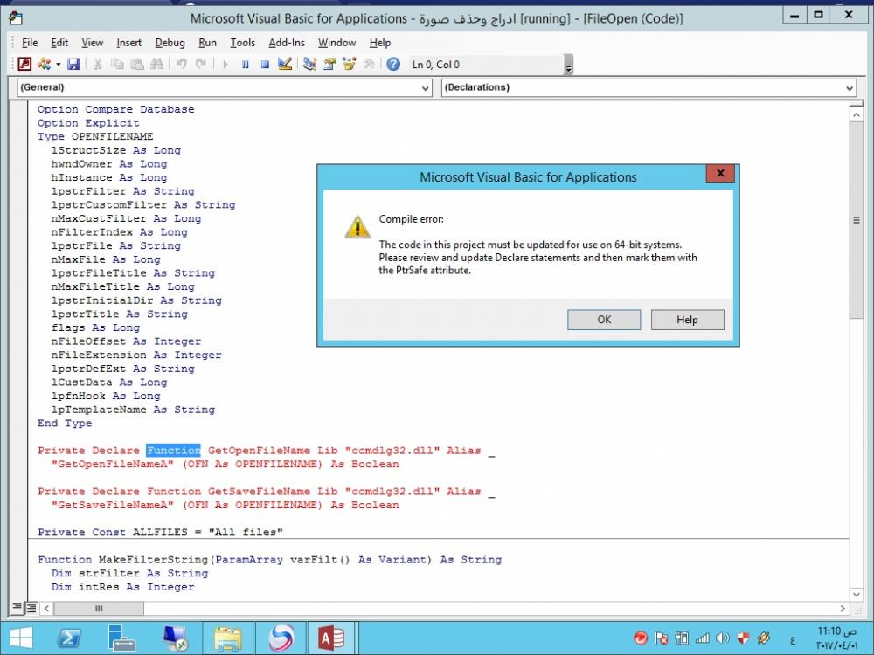Image resolution: width=874 pixels, height=655 pixels.
Task: Click the horizontal scrollbar thumb below code
Action: (x=99, y=608)
